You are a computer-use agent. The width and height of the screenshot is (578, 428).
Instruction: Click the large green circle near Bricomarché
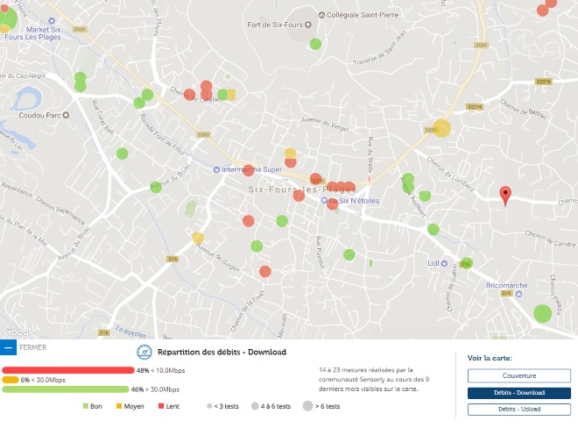(542, 313)
